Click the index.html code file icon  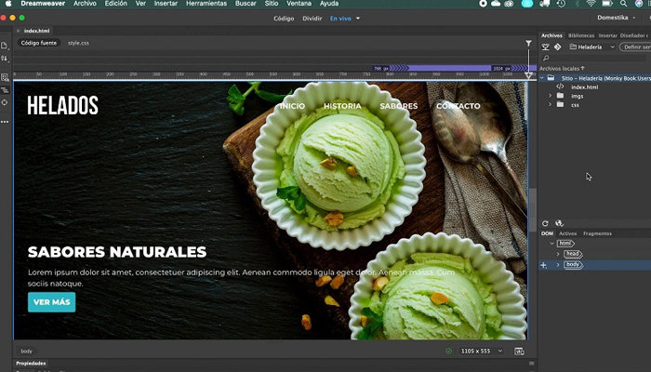tap(560, 86)
